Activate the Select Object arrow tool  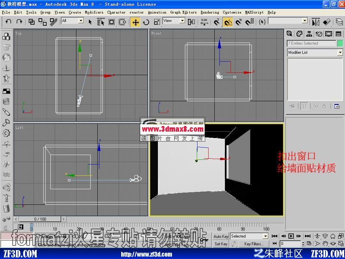click(90, 22)
